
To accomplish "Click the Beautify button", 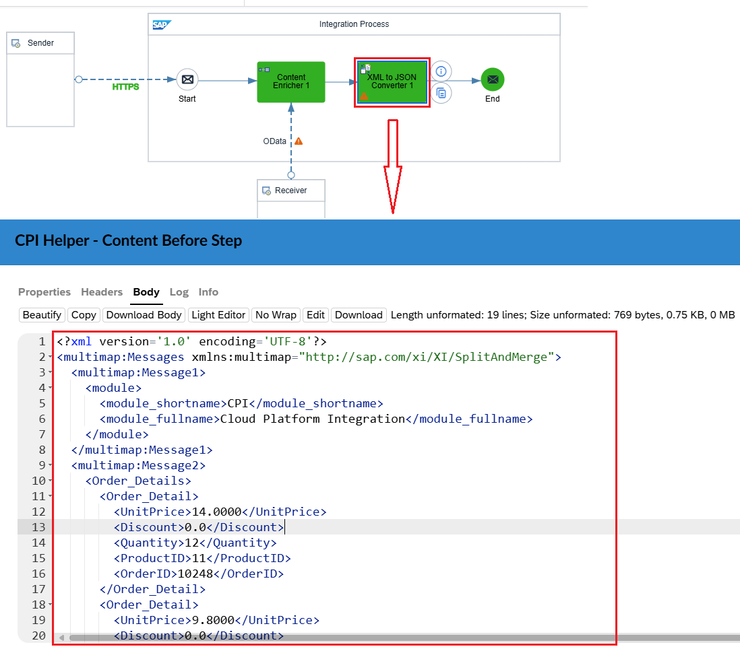I will click(x=42, y=314).
